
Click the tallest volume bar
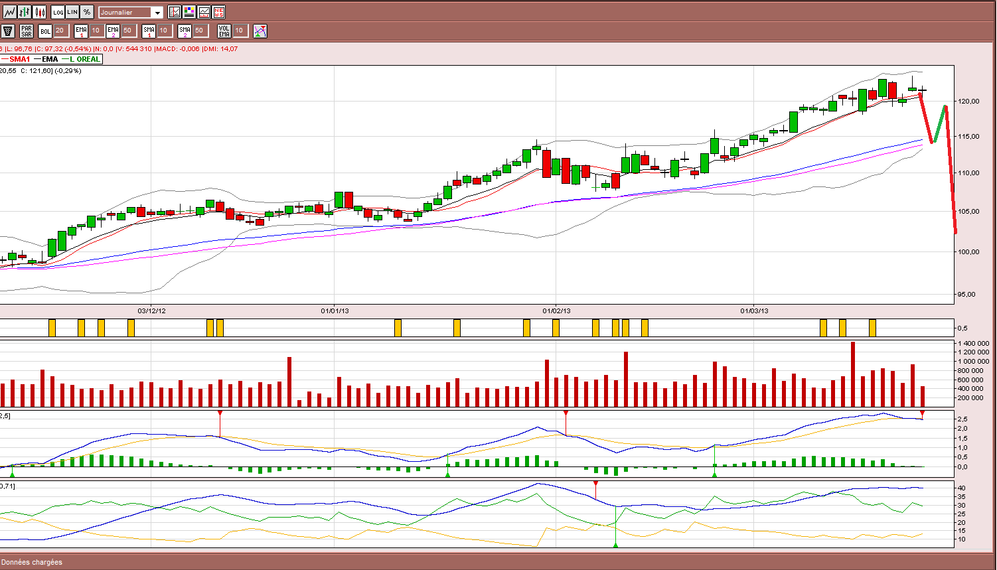coord(853,374)
